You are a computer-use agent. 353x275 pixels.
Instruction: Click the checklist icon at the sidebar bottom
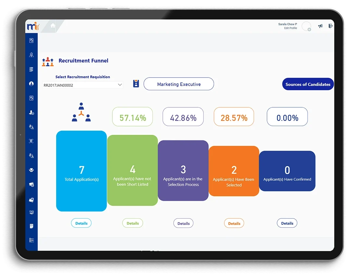31,240
